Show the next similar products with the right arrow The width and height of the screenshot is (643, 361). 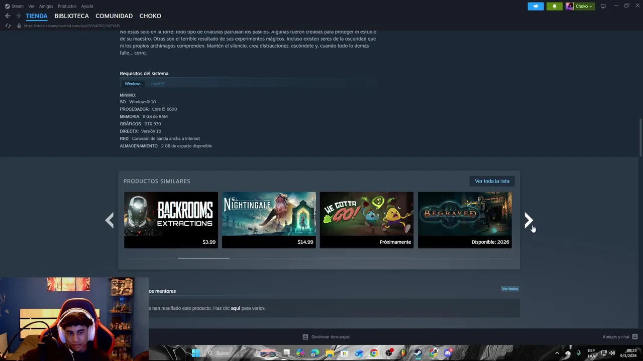[528, 220]
